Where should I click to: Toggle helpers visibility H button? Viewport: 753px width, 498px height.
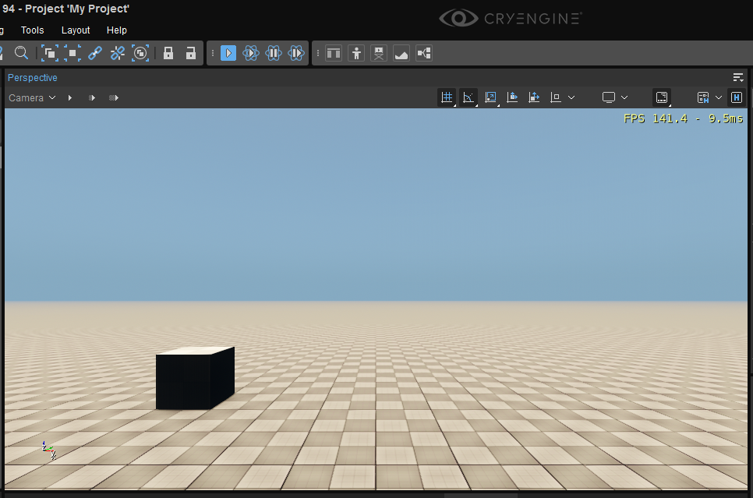coord(737,97)
